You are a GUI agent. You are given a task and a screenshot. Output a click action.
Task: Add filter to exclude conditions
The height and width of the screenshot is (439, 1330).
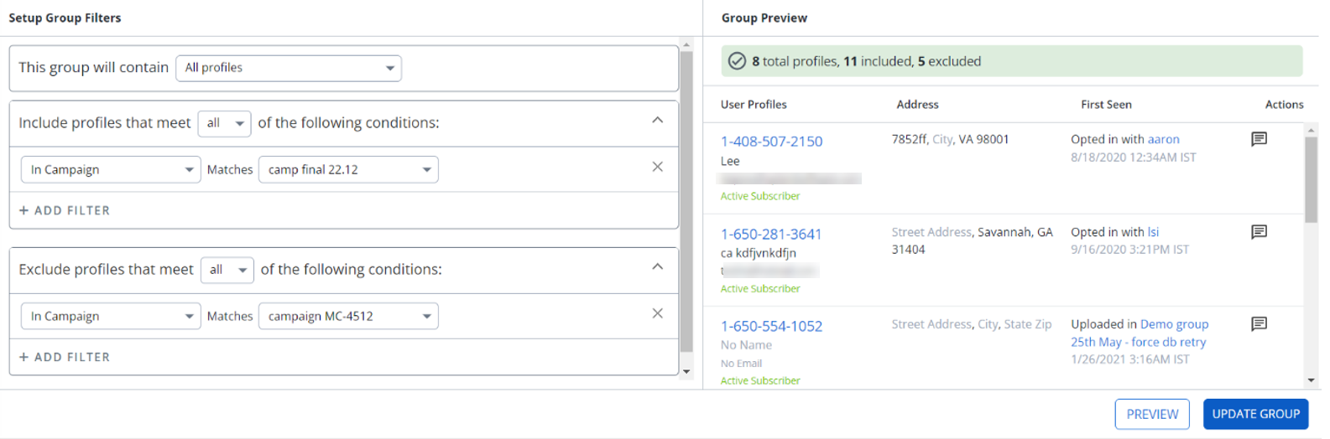coord(65,357)
